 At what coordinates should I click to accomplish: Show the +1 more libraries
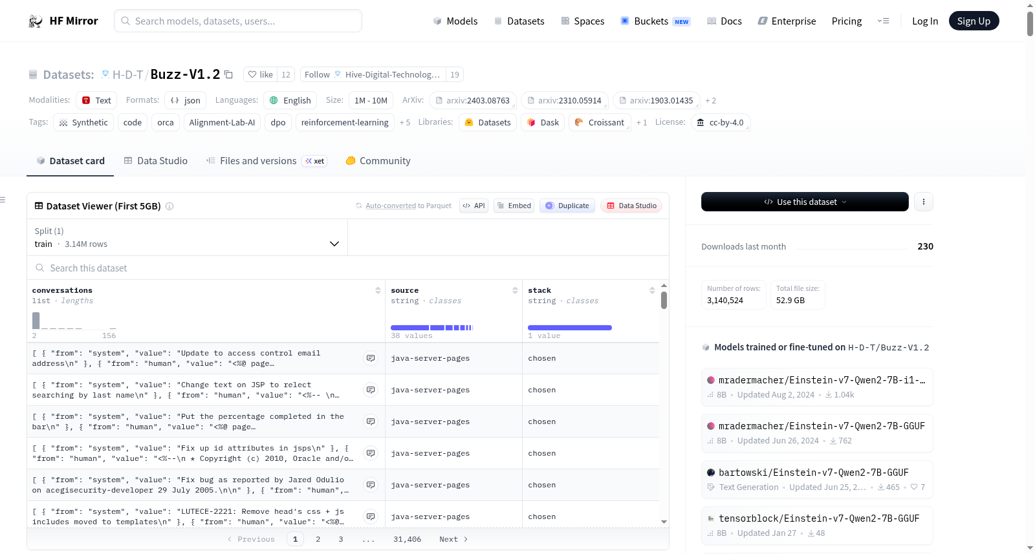coord(642,122)
